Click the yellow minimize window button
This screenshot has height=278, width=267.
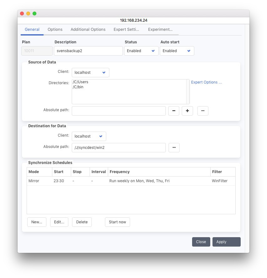(x=28, y=14)
